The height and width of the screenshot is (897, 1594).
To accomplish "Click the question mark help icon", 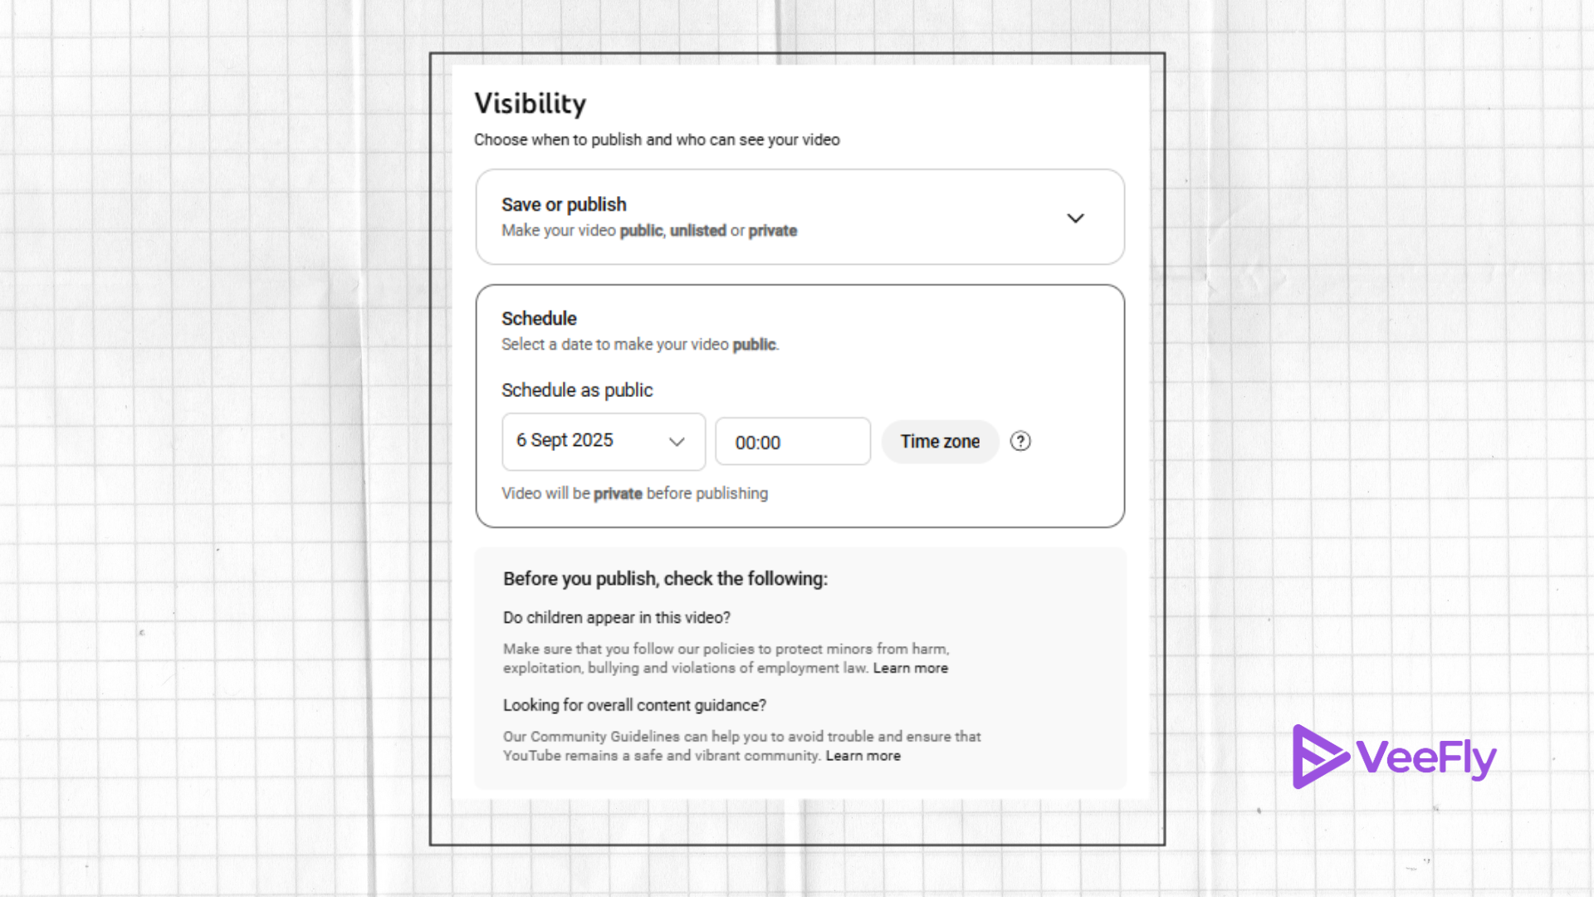I will point(1020,441).
